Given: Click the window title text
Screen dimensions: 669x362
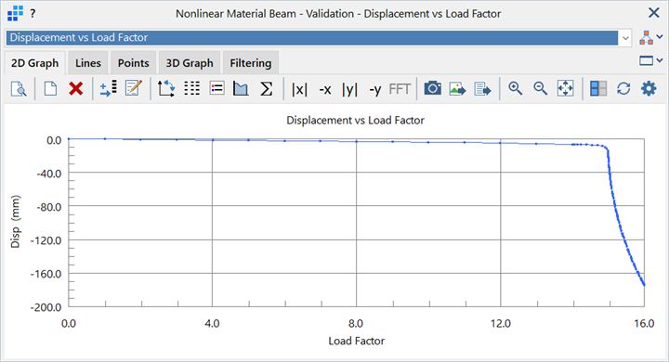Looking at the screenshot, I should (338, 14).
